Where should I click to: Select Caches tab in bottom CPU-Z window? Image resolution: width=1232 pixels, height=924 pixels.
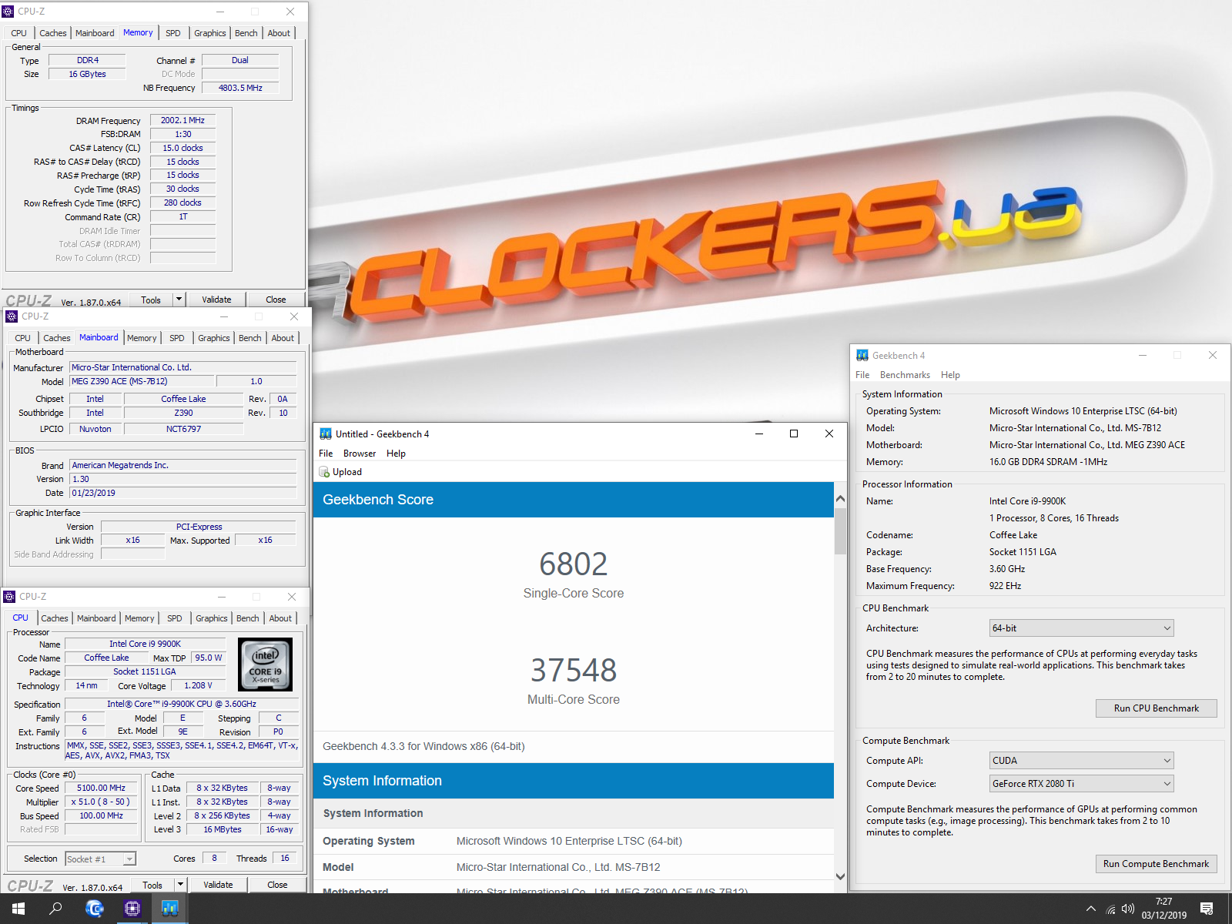tap(55, 618)
